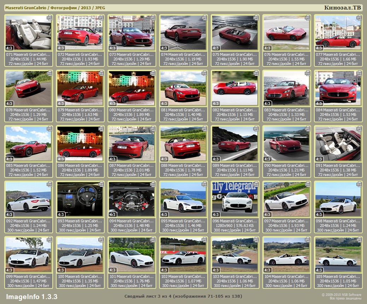Click the NSB Software copyright text
The width and height of the screenshot is (367, 304).
click(x=341, y=294)
